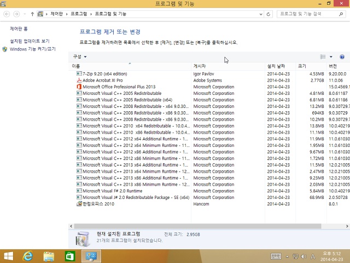The height and width of the screenshot is (263, 350).
Task: Click the Control Panel icon in address bar
Action: point(40,14)
